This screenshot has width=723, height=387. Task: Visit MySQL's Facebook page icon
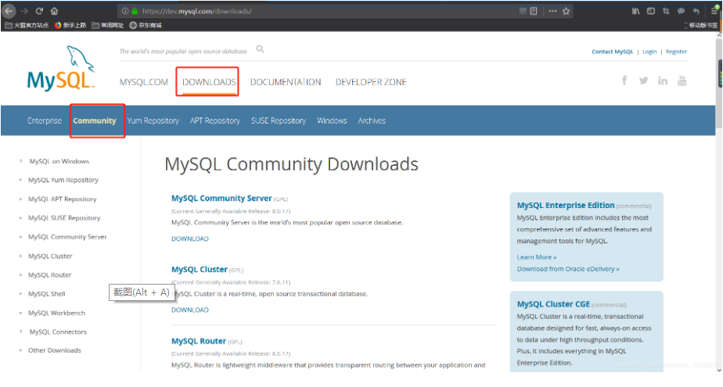(x=624, y=81)
